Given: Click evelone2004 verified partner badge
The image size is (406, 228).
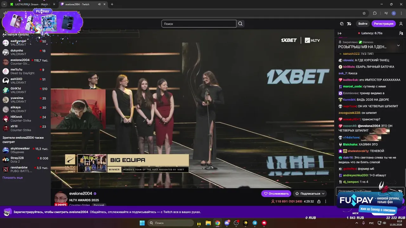Looking at the screenshot, I should coord(95,193).
